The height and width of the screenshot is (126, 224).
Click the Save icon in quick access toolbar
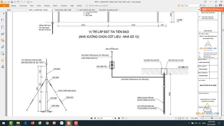pos(8,2)
